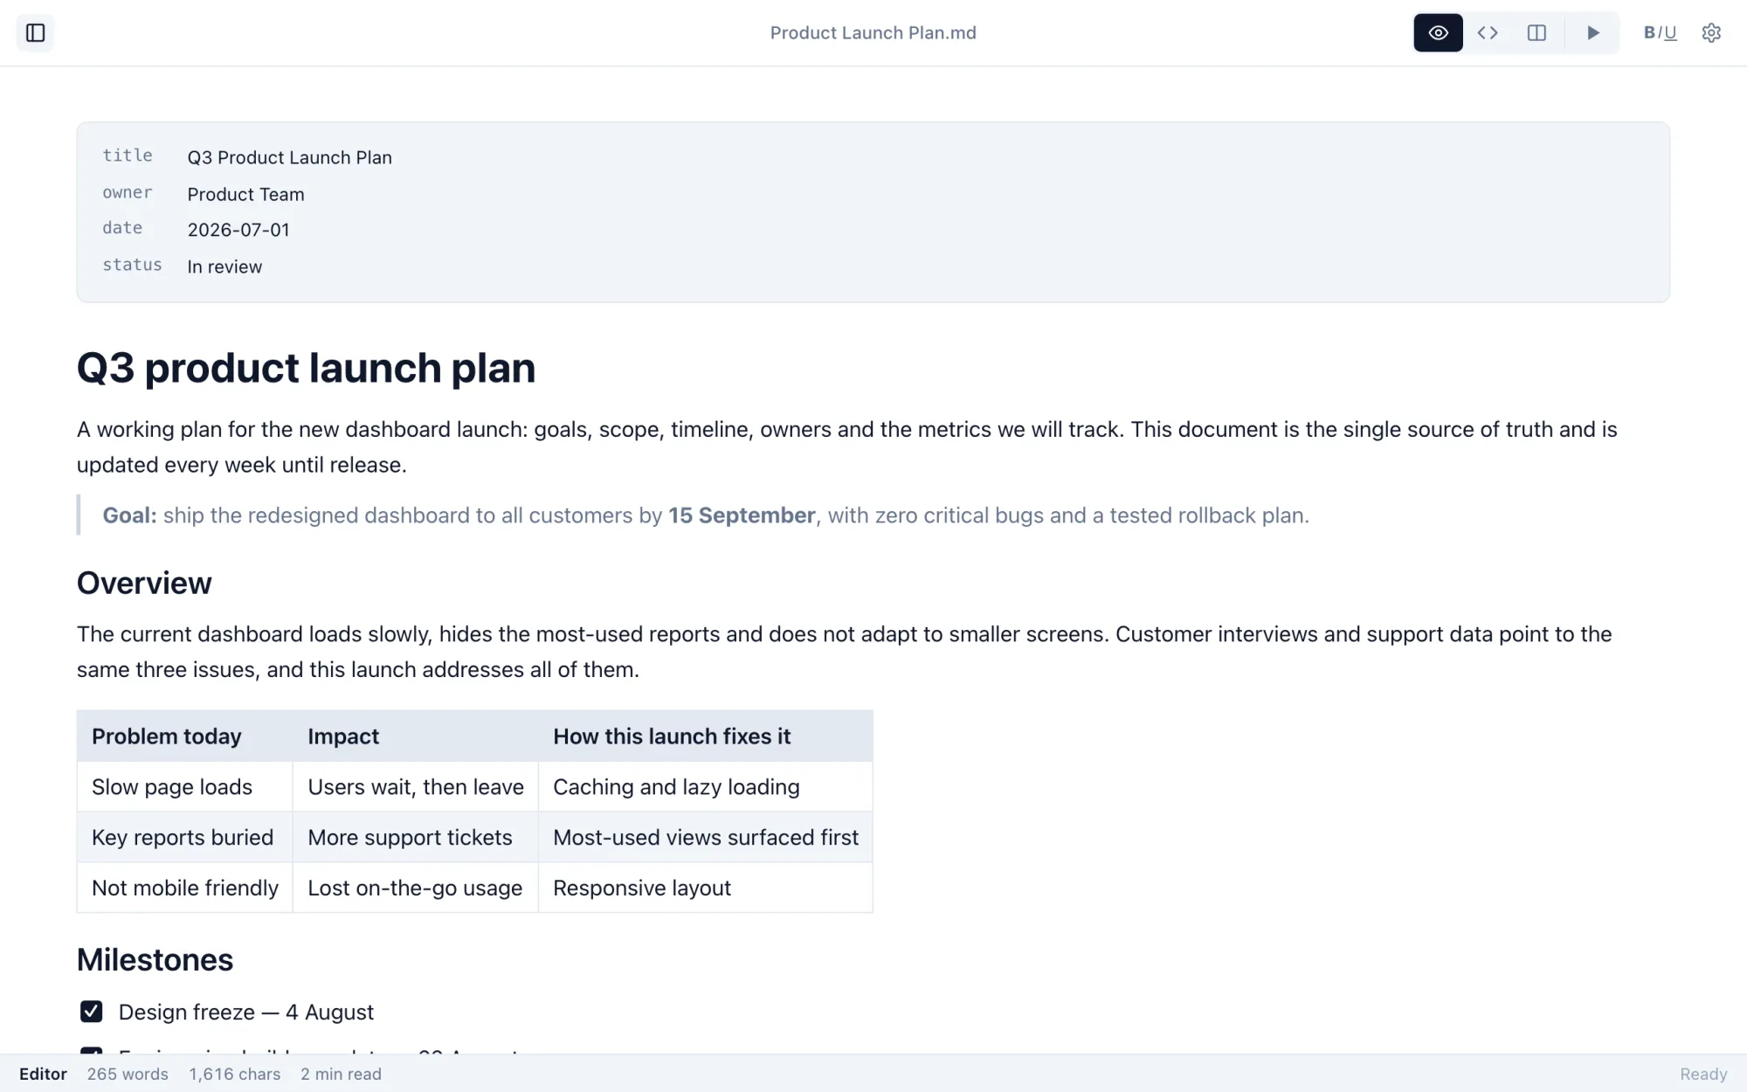This screenshot has width=1747, height=1092.
Task: Click the Responsive layout cell
Action: 705,888
